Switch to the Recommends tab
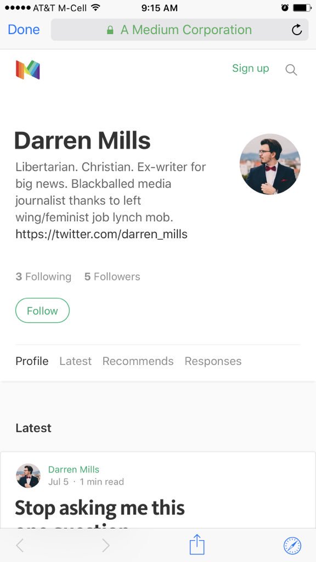Screen dimensions: 316x562 coord(138,361)
